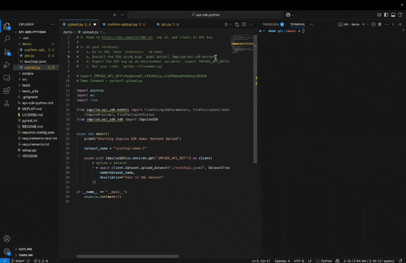Open the Search view in activity bar
406x263 pixels.
click(7, 39)
